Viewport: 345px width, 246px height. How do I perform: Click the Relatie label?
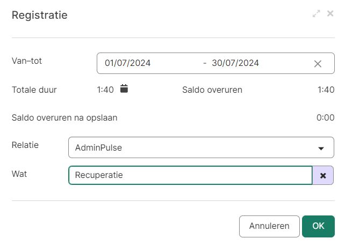coord(25,145)
